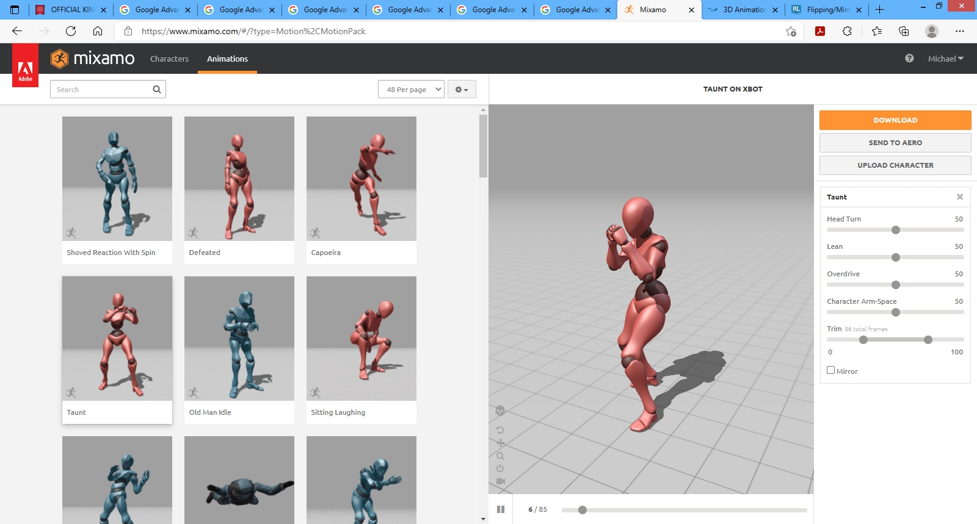
Task: Enable the Mirror checkbox
Action: point(830,370)
